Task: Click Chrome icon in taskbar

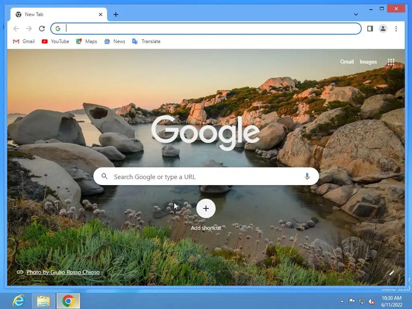Action: click(68, 301)
